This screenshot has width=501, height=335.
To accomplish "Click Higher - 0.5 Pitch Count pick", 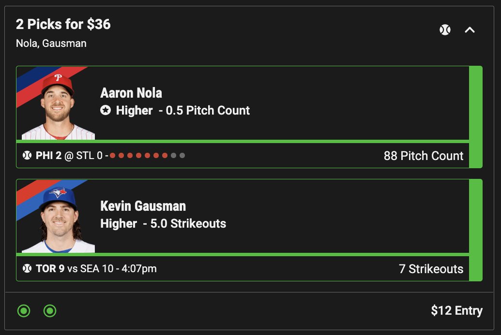I will [183, 110].
